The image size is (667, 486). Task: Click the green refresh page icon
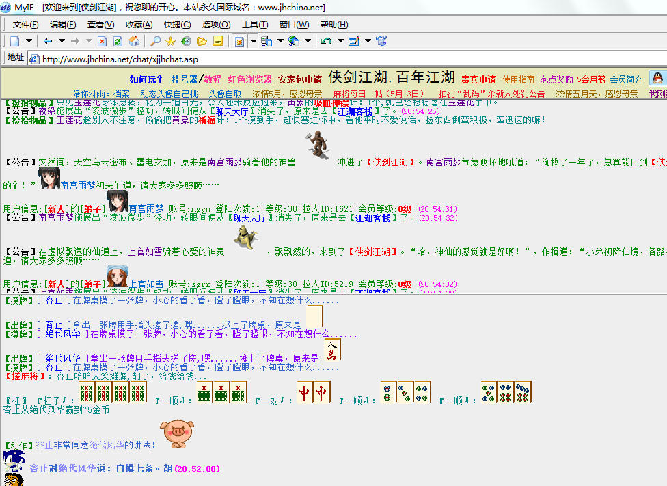118,41
